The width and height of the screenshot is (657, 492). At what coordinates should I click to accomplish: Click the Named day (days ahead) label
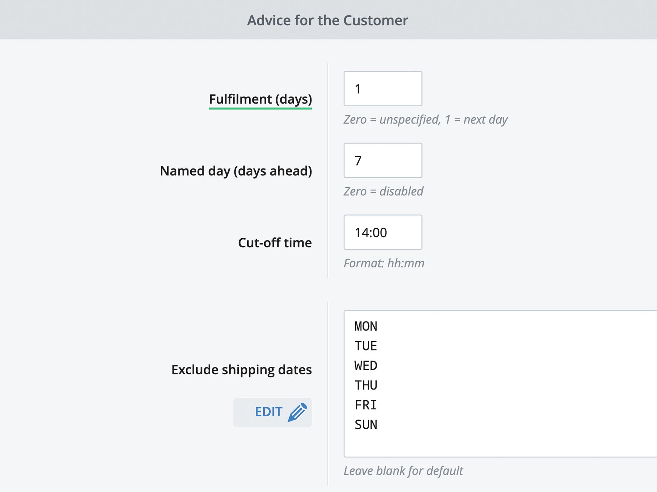236,171
